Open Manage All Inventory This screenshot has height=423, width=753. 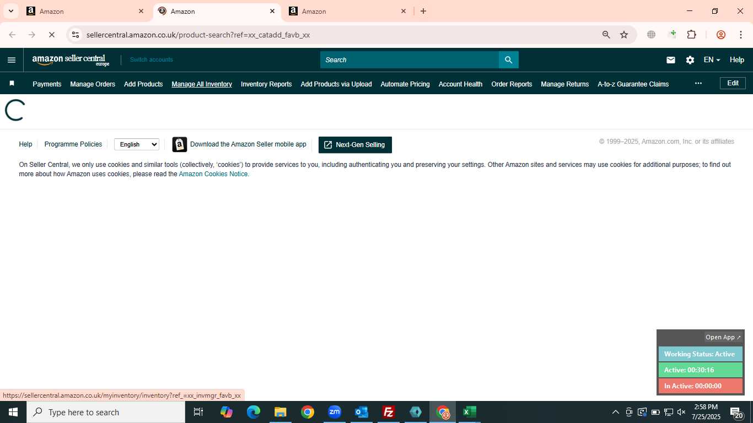click(202, 84)
